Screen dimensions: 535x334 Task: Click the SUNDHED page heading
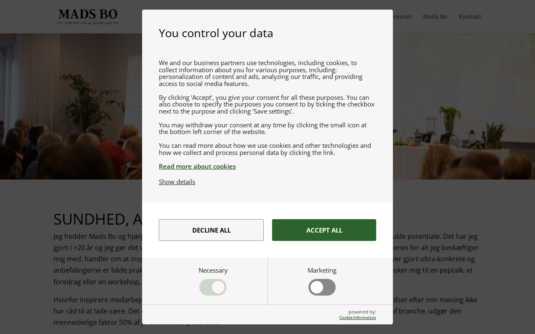tap(96, 219)
